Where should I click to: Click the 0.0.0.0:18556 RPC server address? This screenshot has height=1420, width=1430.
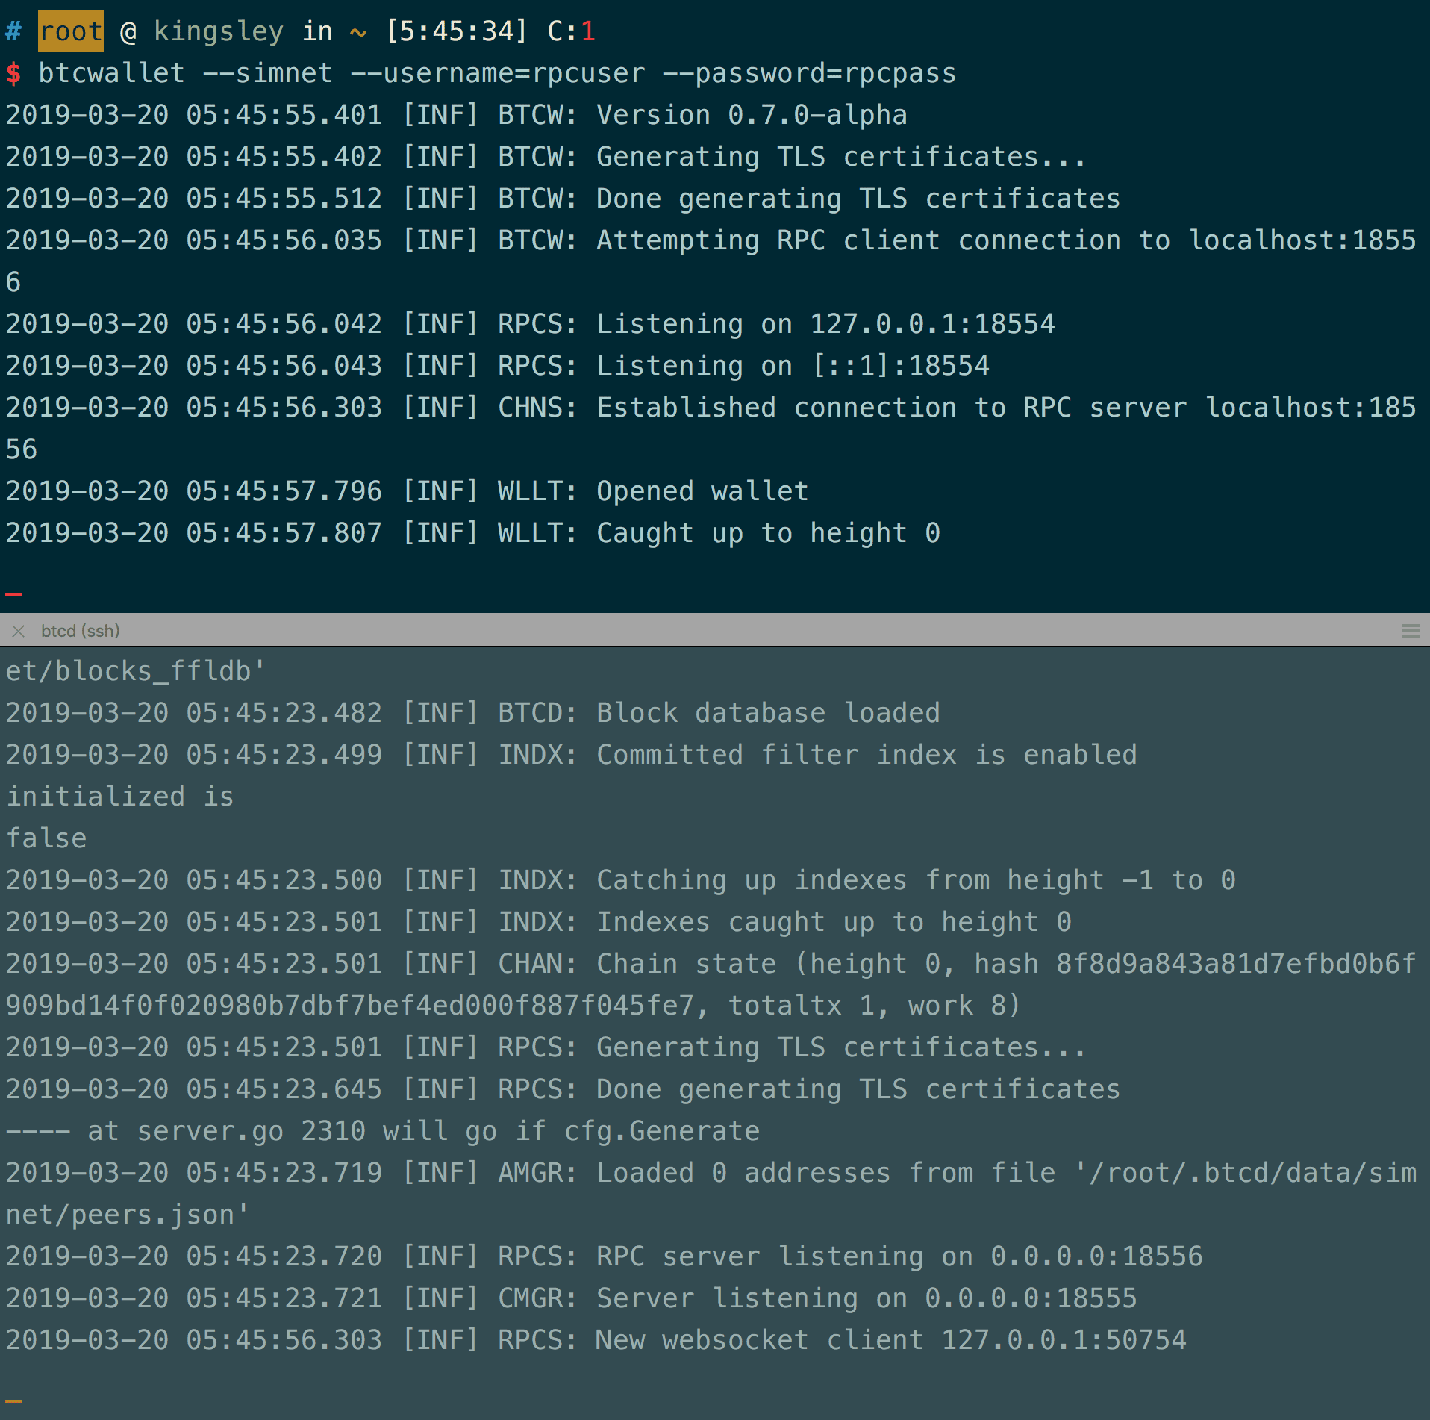1096,1256
